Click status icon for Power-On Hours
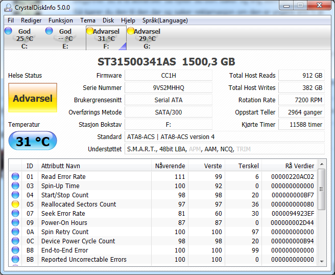 point(15,222)
